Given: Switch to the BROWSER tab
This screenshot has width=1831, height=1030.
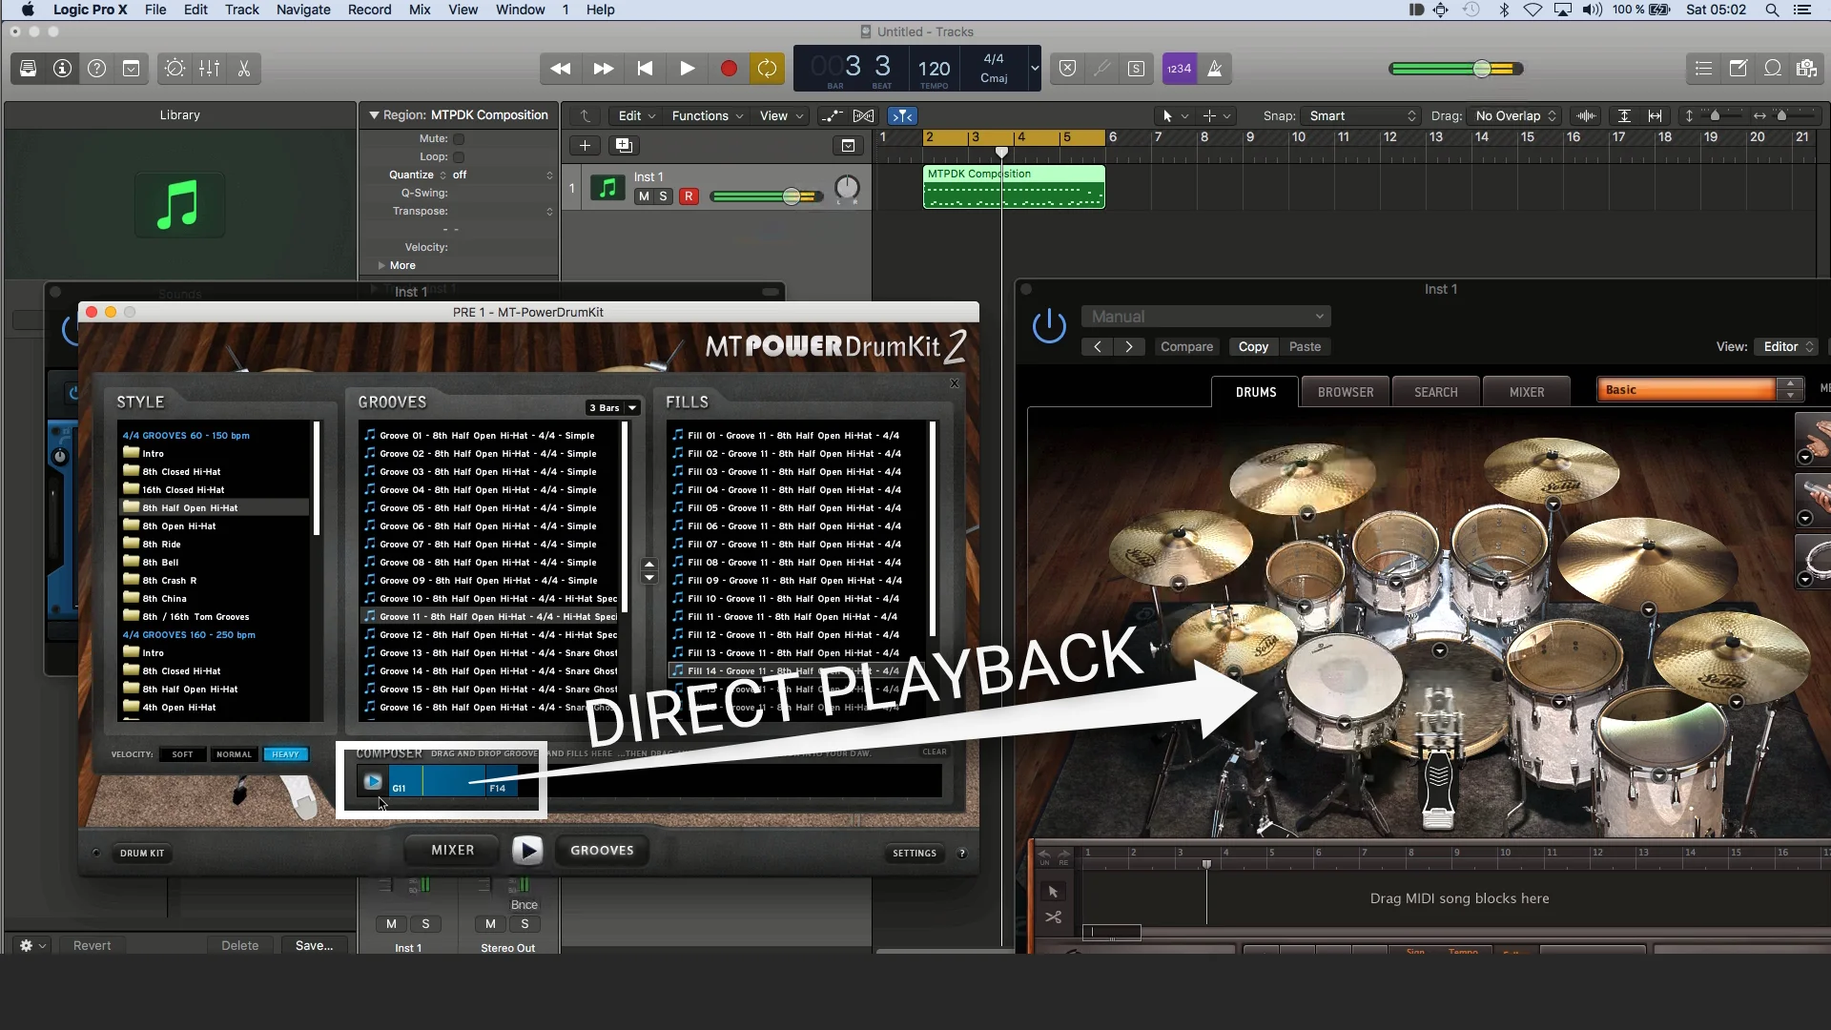Looking at the screenshot, I should point(1345,392).
